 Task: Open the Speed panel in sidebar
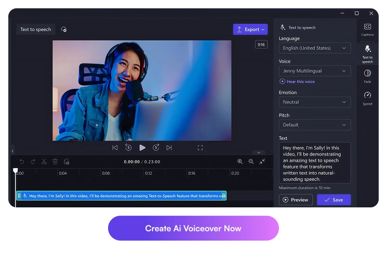click(367, 97)
